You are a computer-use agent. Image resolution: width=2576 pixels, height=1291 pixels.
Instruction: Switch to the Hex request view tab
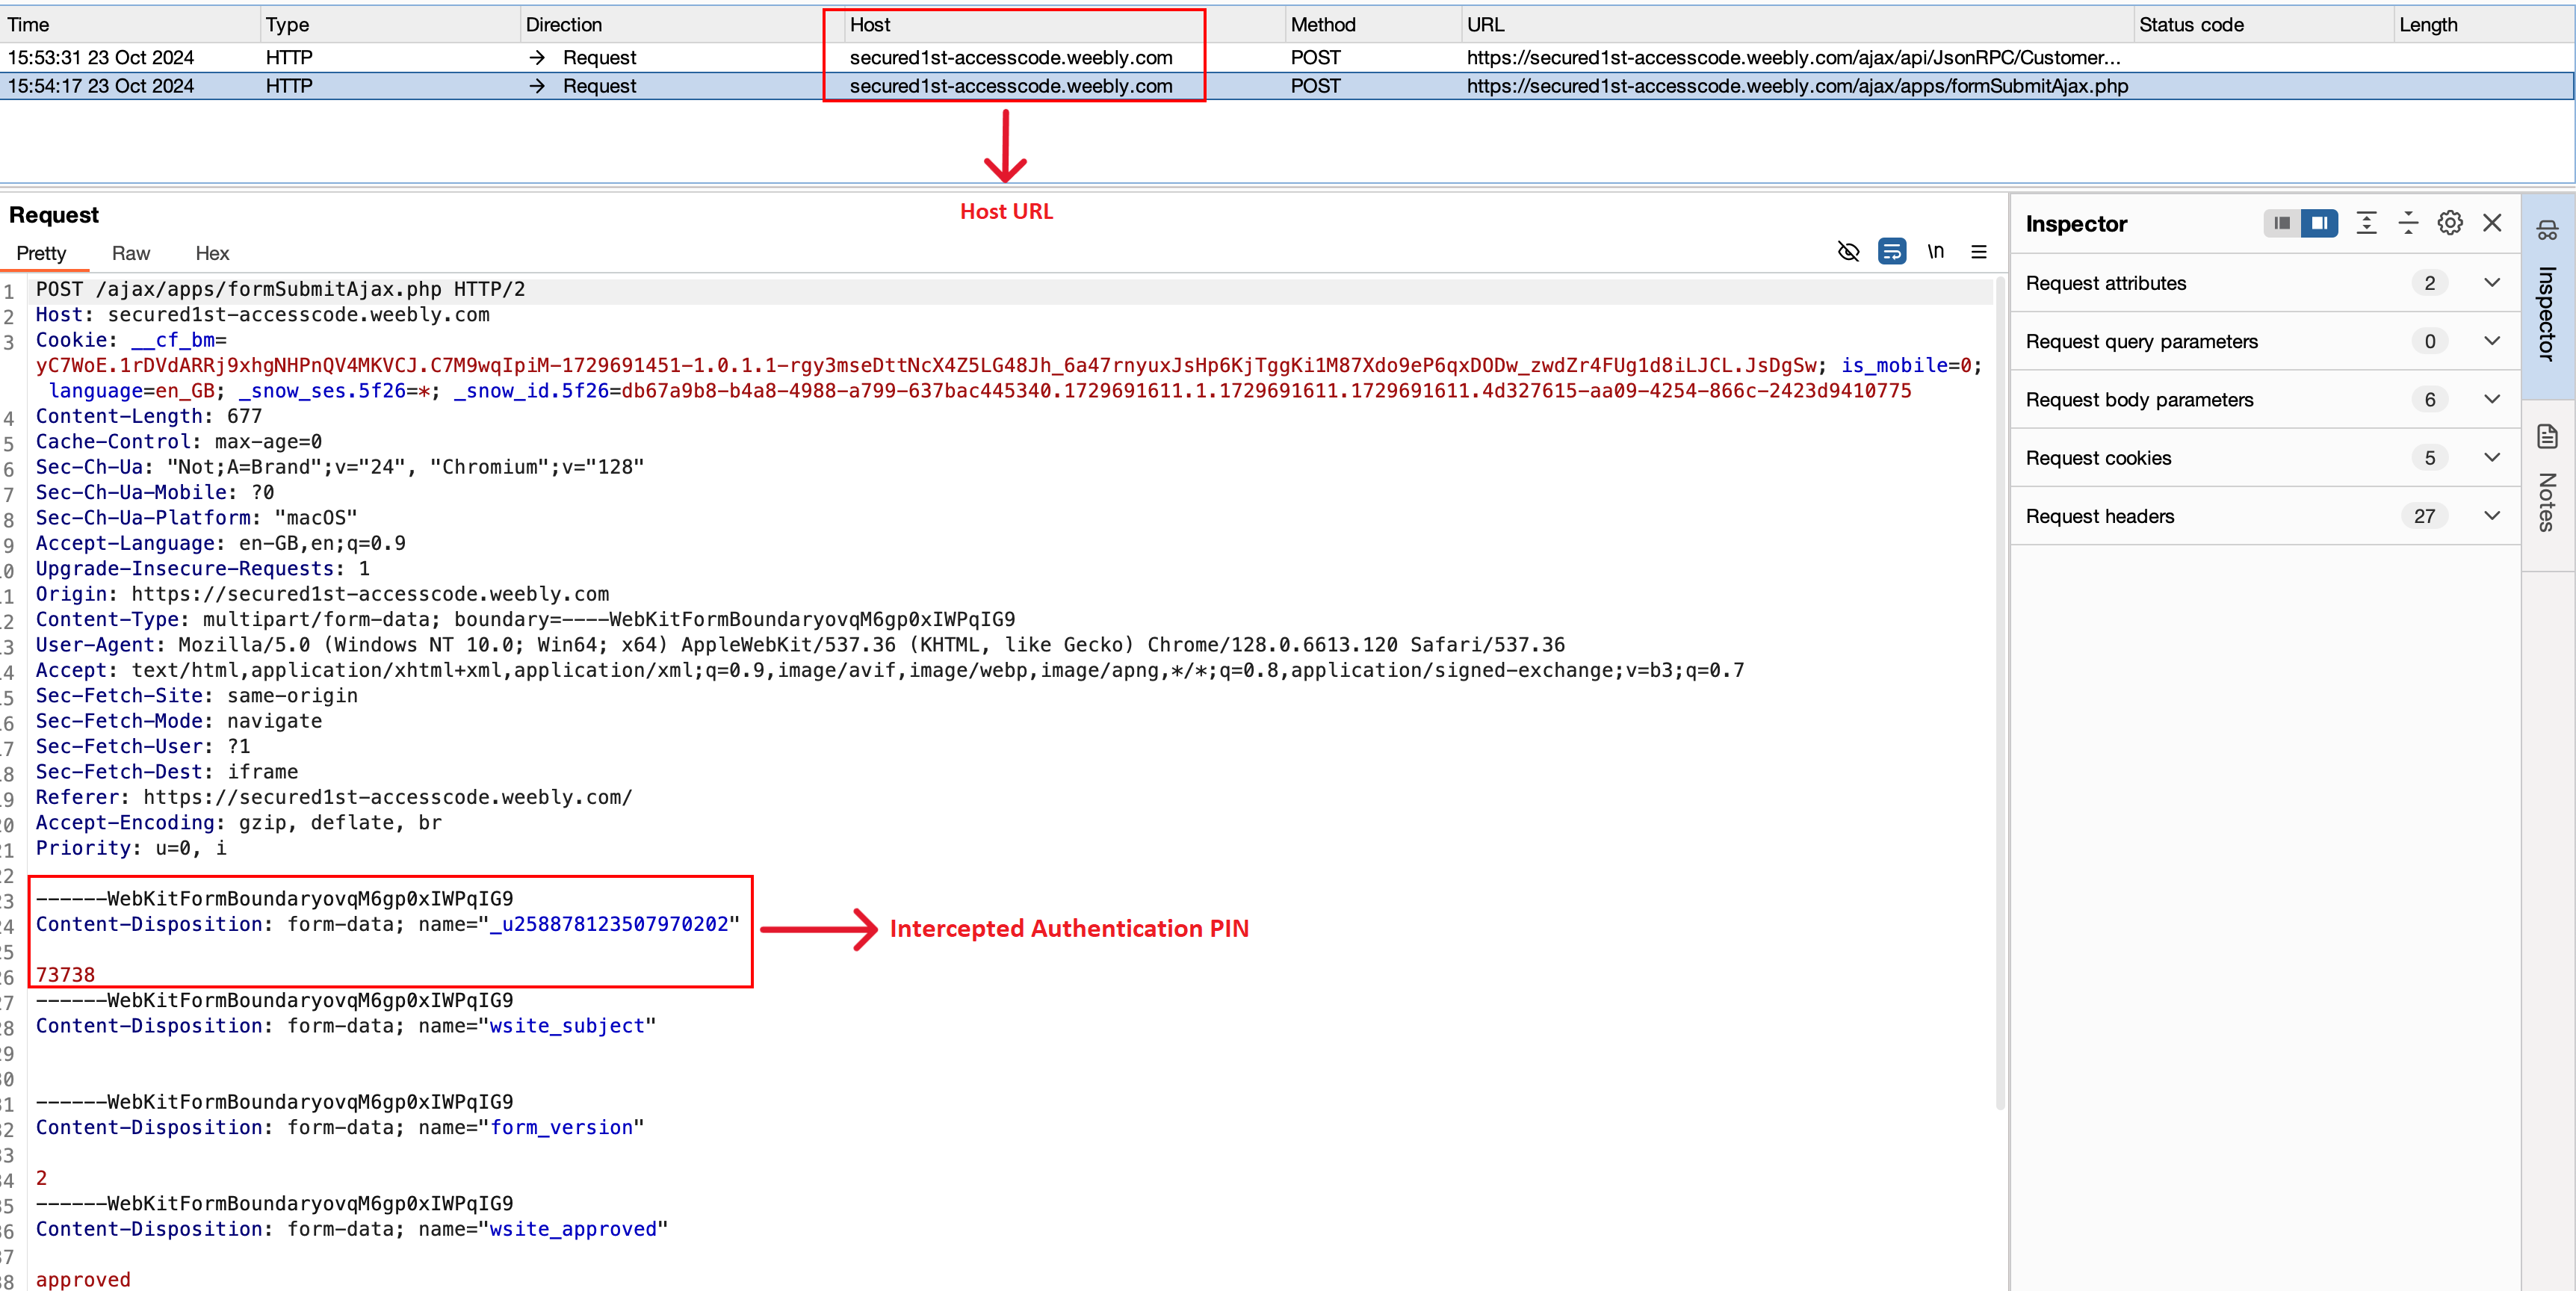click(x=212, y=253)
